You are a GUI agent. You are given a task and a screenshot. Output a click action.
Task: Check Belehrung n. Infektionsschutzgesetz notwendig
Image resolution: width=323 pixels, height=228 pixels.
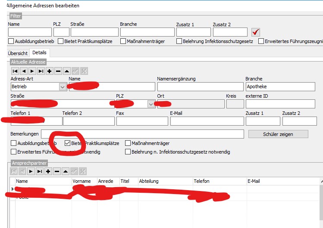coord(128,152)
